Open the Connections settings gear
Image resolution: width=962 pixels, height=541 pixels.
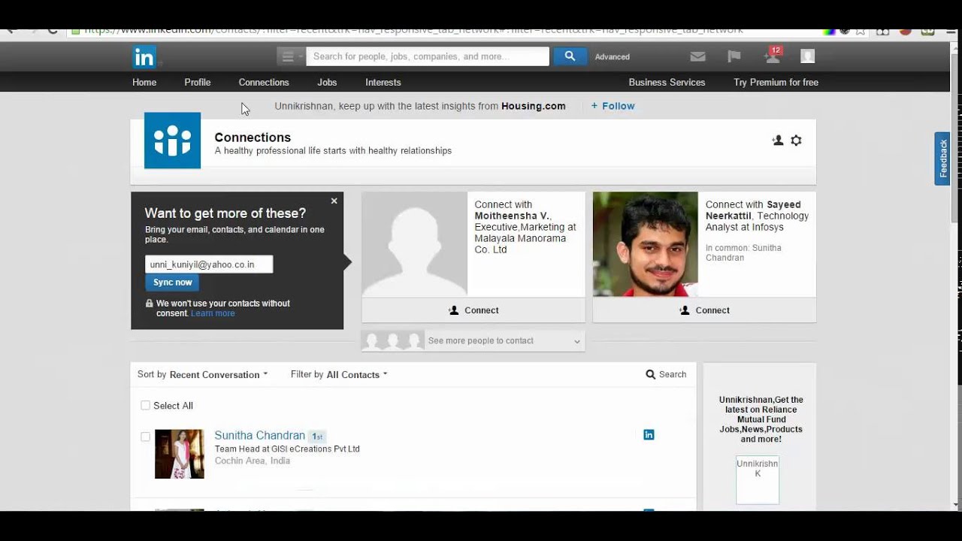pyautogui.click(x=797, y=141)
